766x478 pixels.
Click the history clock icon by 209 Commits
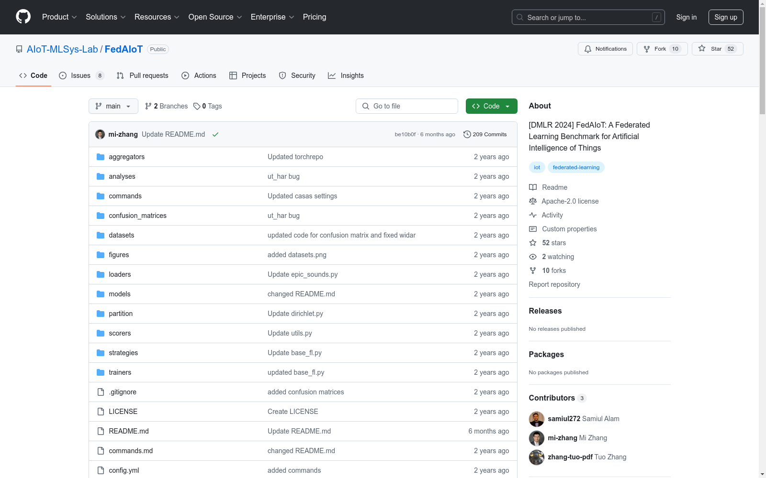pos(467,134)
